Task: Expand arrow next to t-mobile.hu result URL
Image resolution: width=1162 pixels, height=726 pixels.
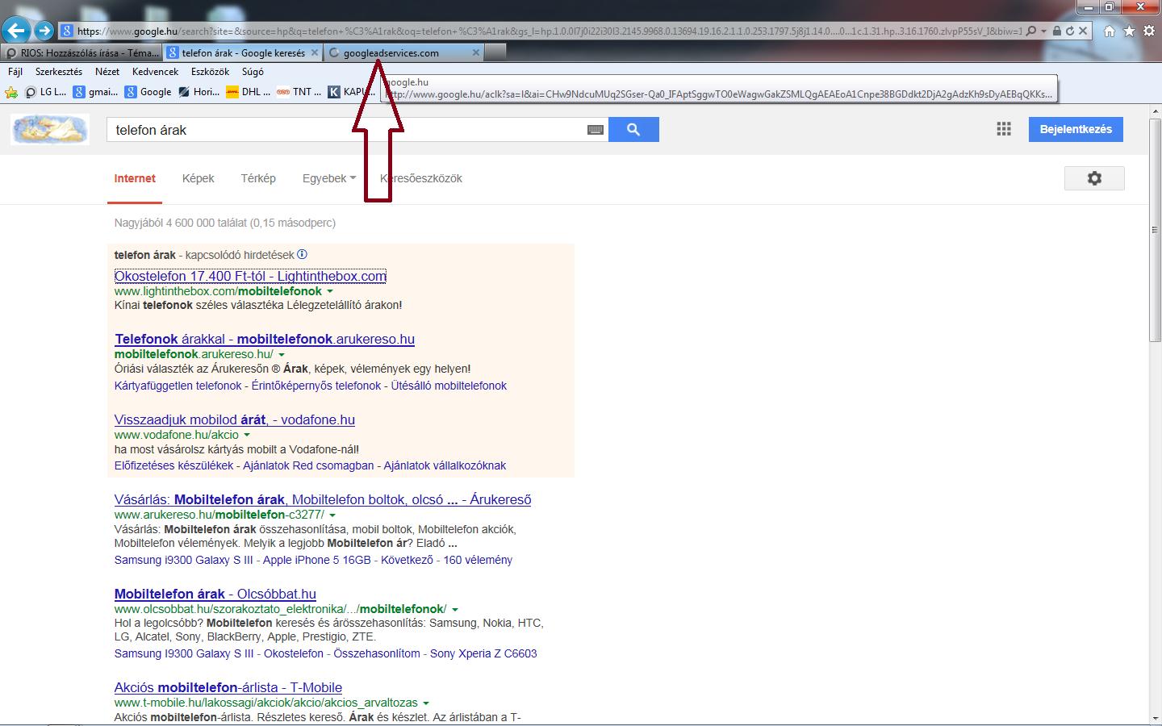Action: point(426,703)
